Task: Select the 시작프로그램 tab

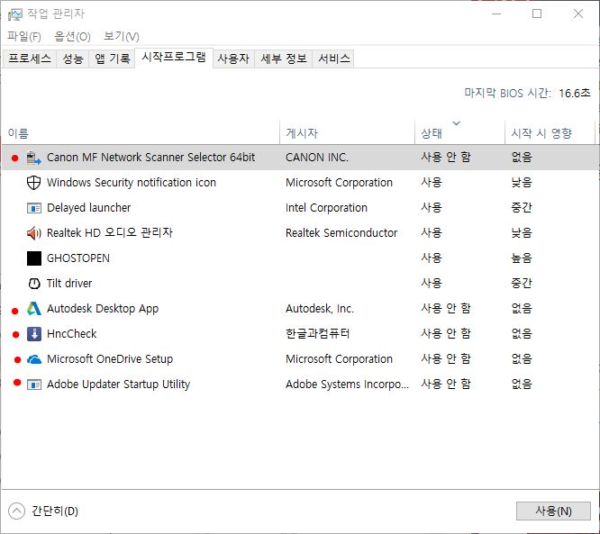Action: tap(174, 58)
